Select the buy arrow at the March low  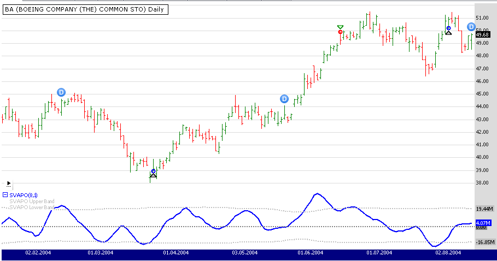(x=153, y=174)
